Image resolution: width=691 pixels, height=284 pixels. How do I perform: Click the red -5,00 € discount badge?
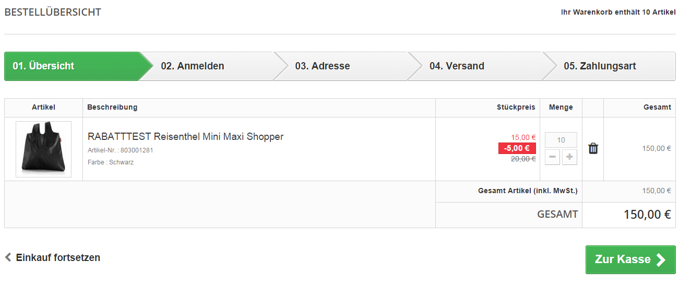pyautogui.click(x=517, y=148)
